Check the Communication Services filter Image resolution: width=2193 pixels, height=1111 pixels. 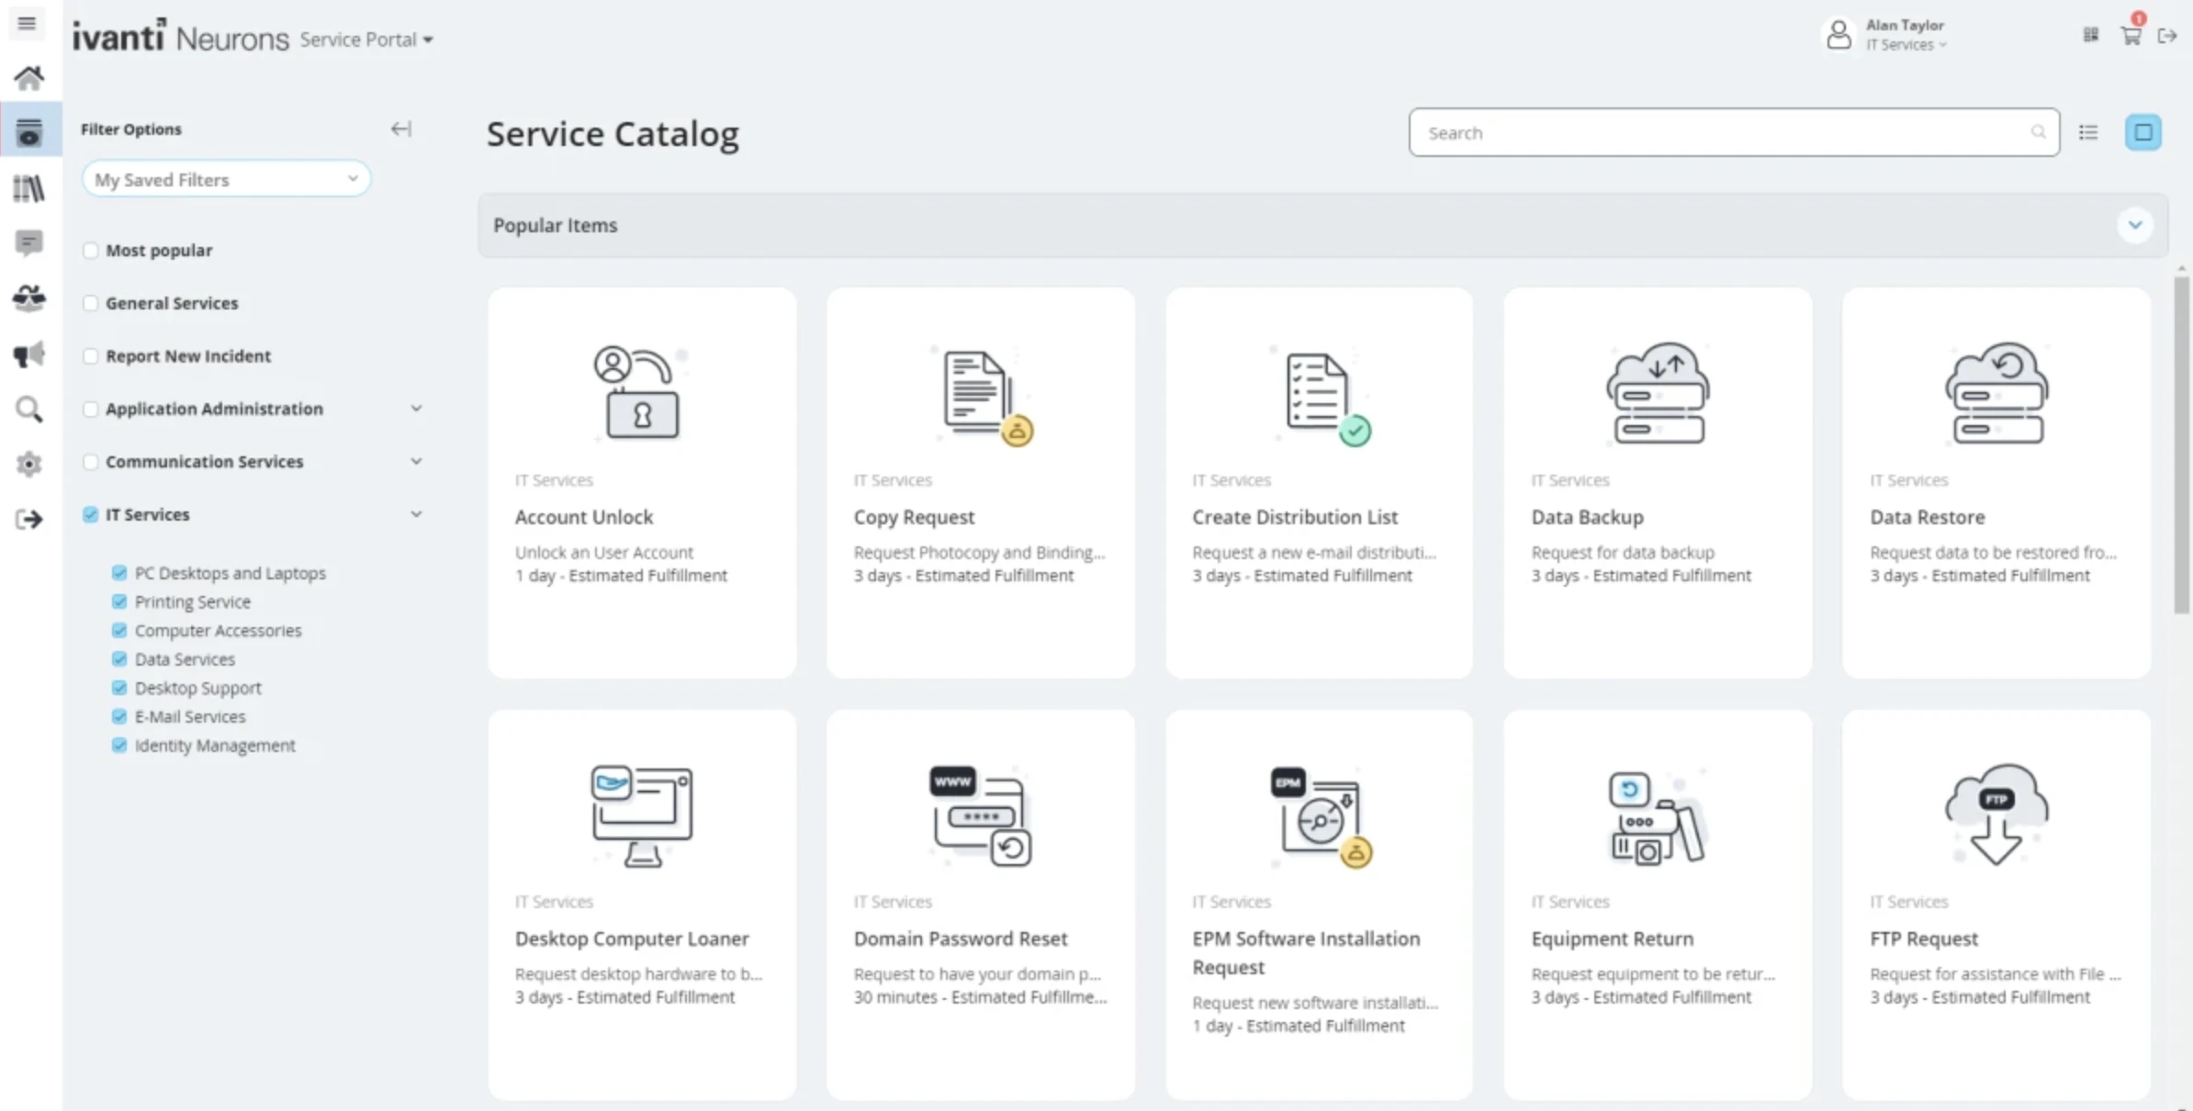point(90,462)
